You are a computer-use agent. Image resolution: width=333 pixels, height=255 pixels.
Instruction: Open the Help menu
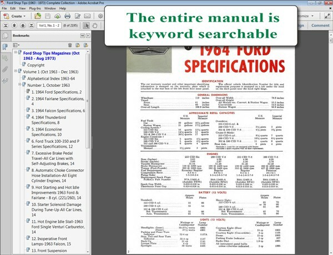pyautogui.click(x=63, y=8)
